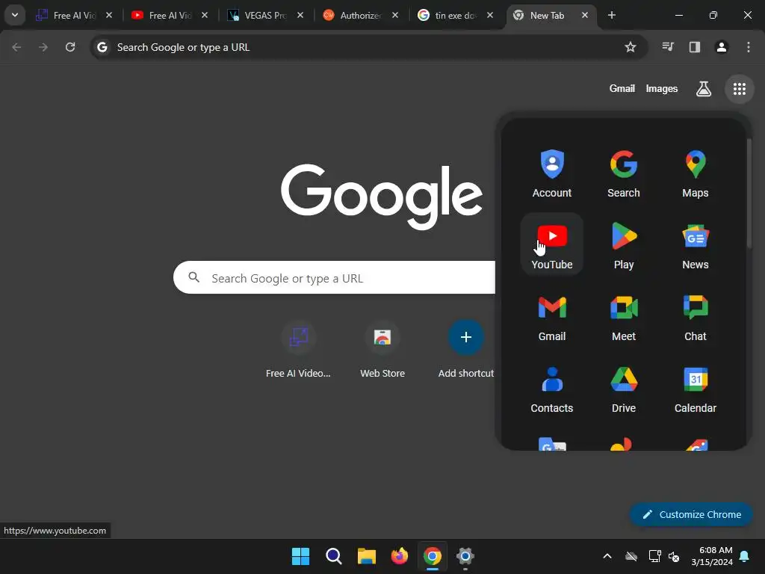The width and height of the screenshot is (765, 574).
Task: Open Google News app
Action: point(696,245)
